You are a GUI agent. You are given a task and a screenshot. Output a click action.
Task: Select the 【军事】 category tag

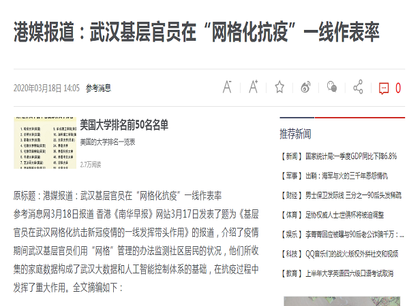(291, 176)
